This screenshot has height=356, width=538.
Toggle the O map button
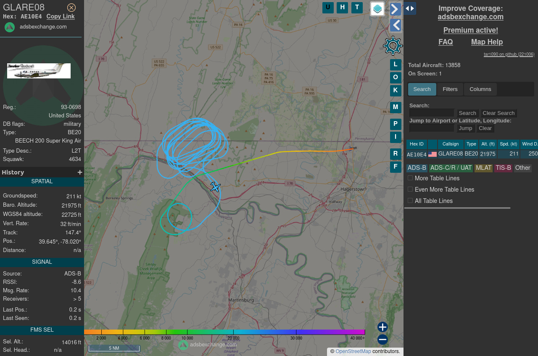[396, 78]
